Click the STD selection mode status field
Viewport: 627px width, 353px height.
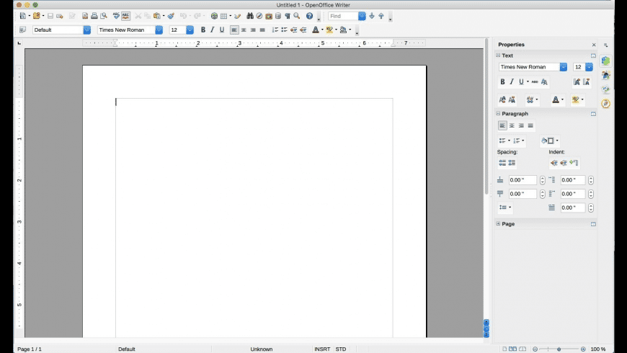coord(341,349)
